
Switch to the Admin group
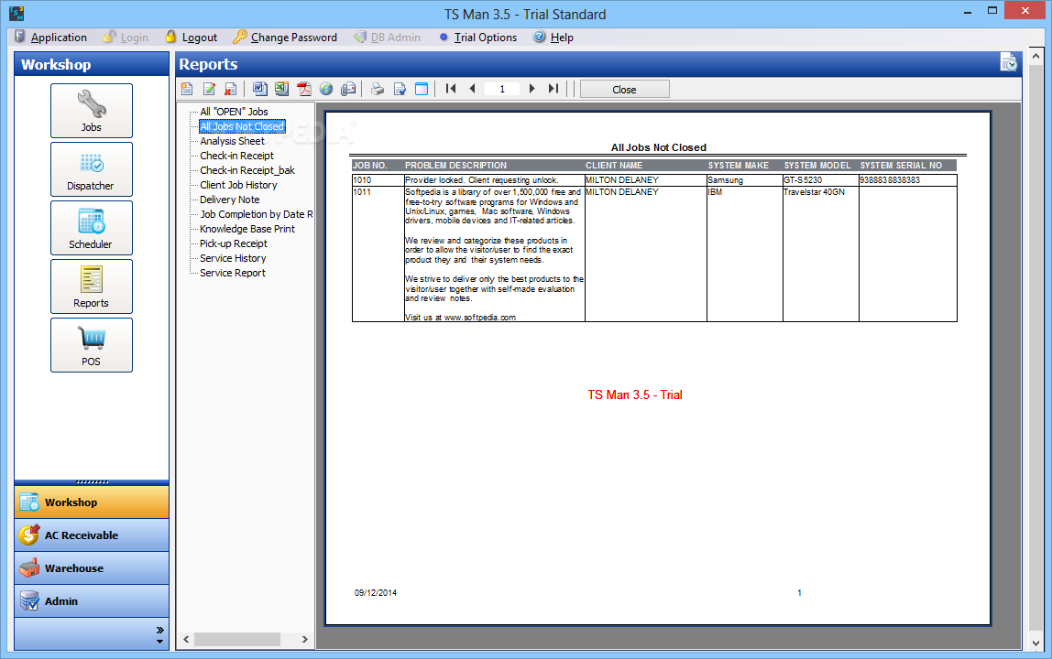pyautogui.click(x=92, y=600)
